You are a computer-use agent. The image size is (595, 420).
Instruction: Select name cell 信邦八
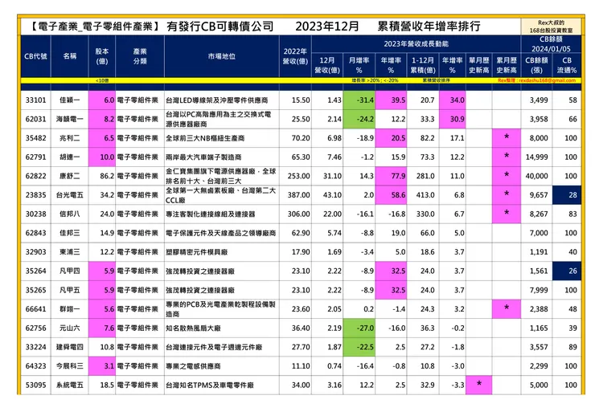70,214
